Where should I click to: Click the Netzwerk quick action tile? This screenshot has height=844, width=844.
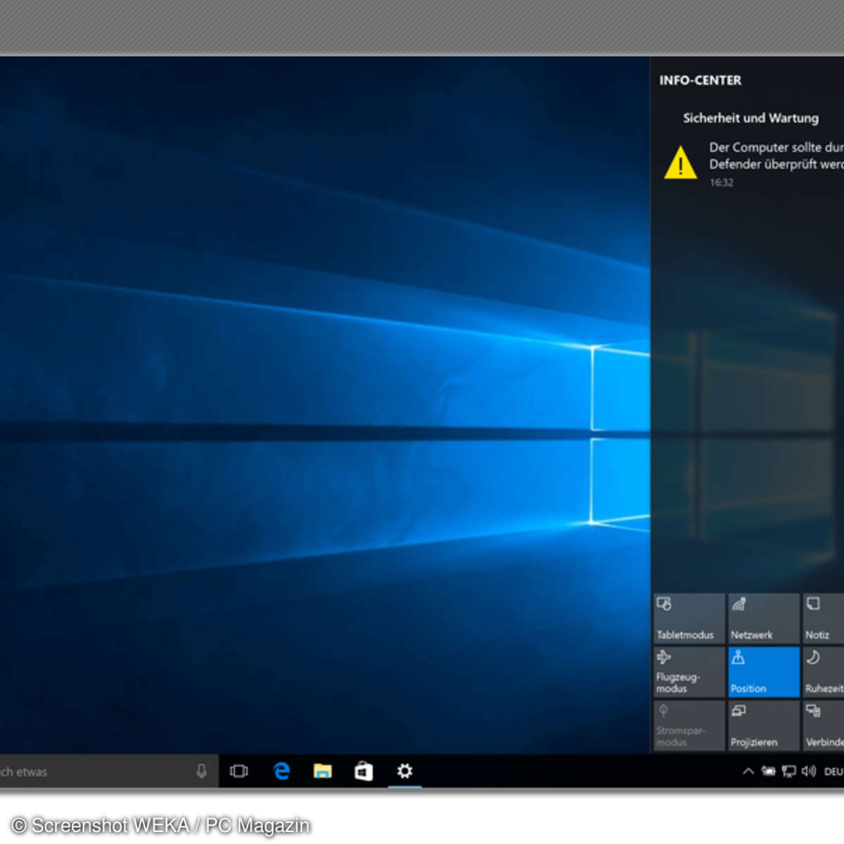[763, 619]
